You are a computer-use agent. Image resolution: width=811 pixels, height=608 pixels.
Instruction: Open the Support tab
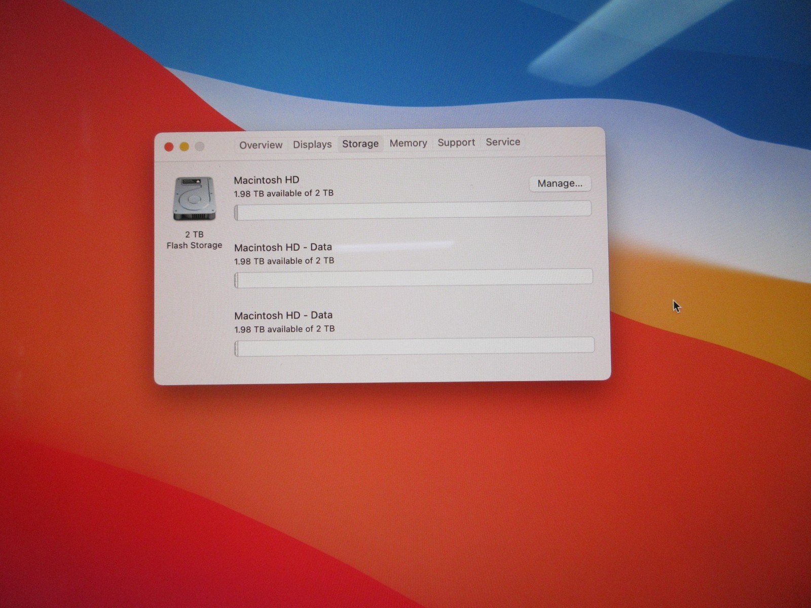pos(456,143)
